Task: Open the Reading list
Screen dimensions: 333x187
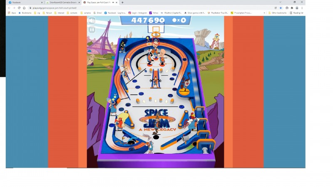Action: tap(297, 13)
